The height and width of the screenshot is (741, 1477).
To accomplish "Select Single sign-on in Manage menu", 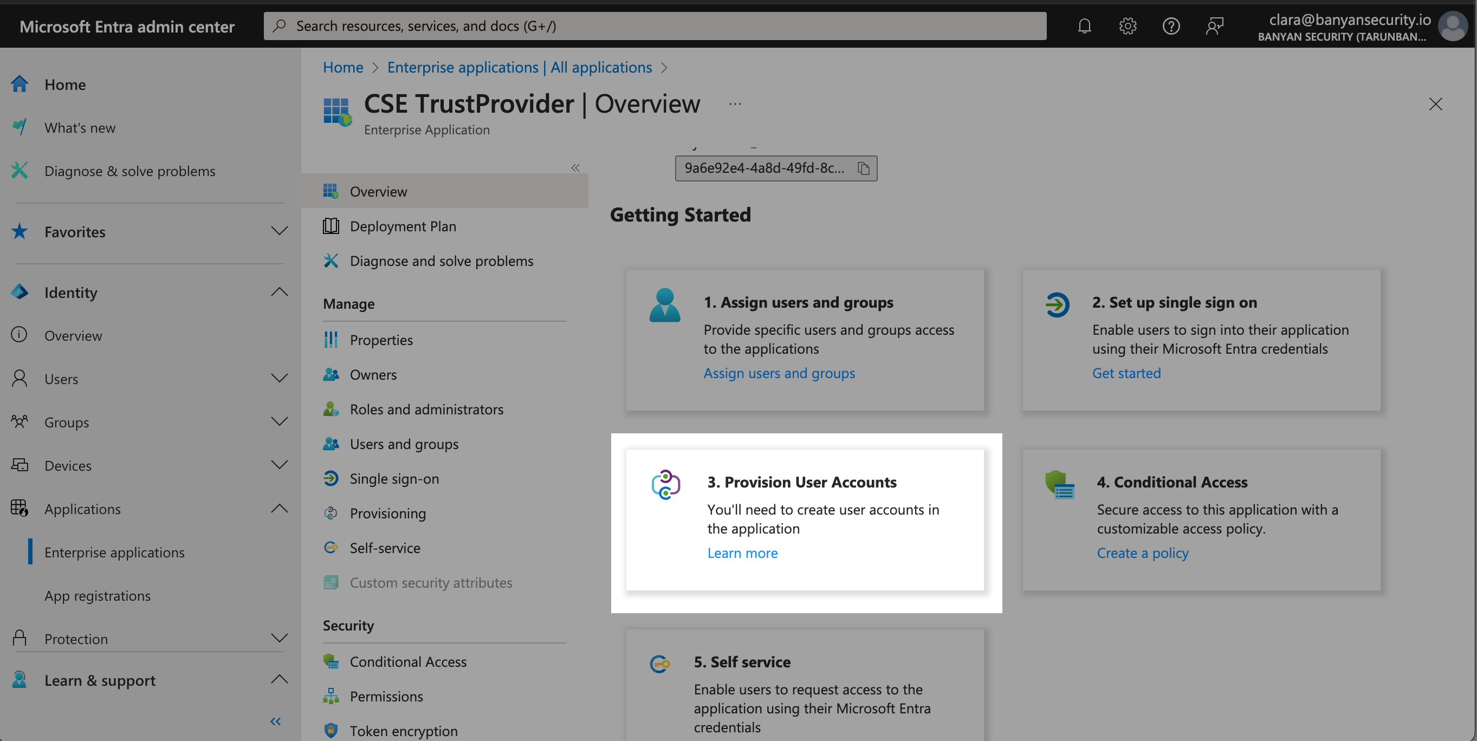I will tap(394, 478).
